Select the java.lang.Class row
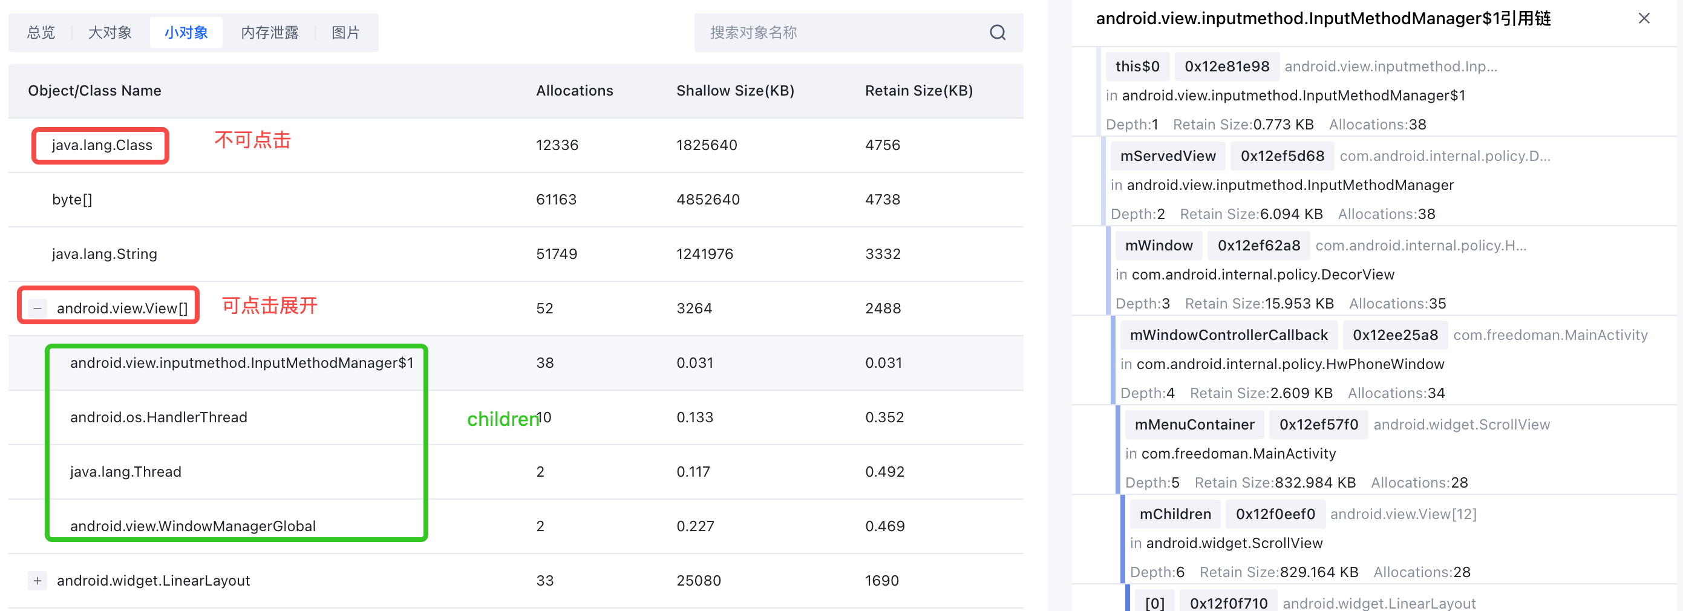The image size is (1683, 611). (x=515, y=145)
